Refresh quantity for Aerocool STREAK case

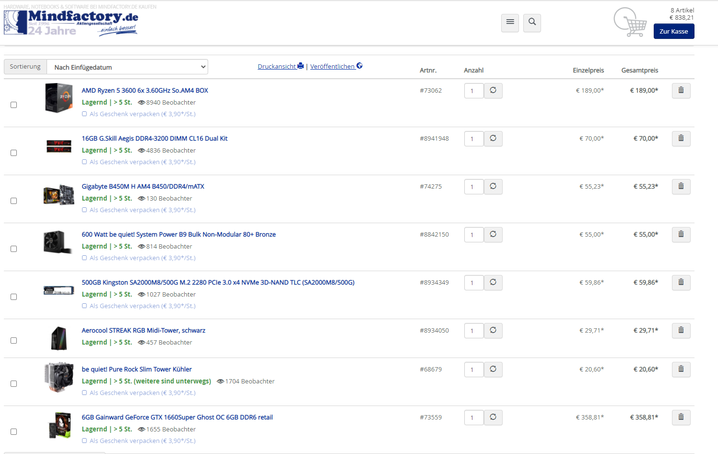point(493,330)
